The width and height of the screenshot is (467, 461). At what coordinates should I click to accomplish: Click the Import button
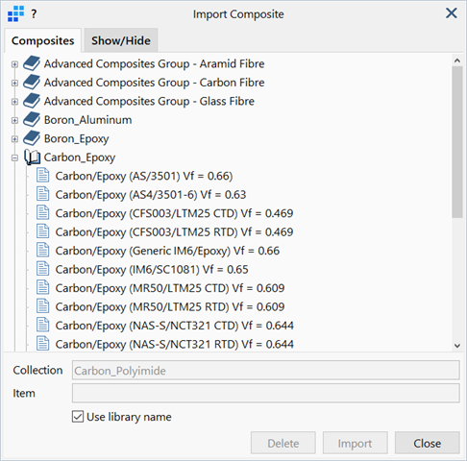tap(355, 443)
